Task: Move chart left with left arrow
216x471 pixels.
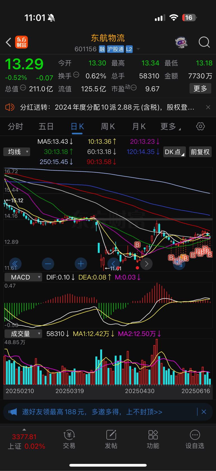Action: [x=114, y=264]
